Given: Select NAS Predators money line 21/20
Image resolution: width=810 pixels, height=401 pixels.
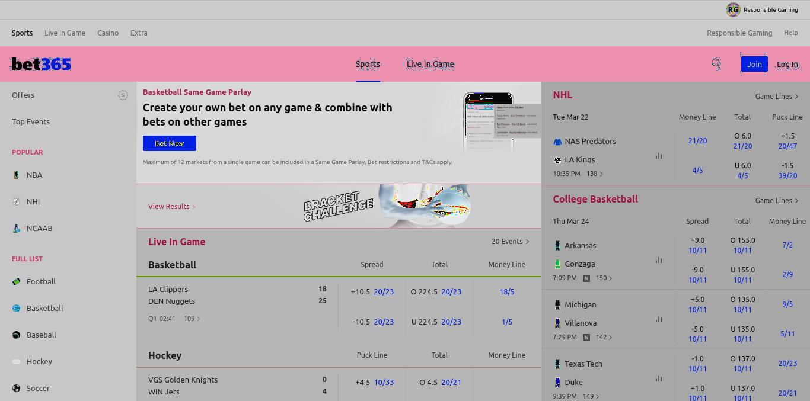Looking at the screenshot, I should pos(697,140).
